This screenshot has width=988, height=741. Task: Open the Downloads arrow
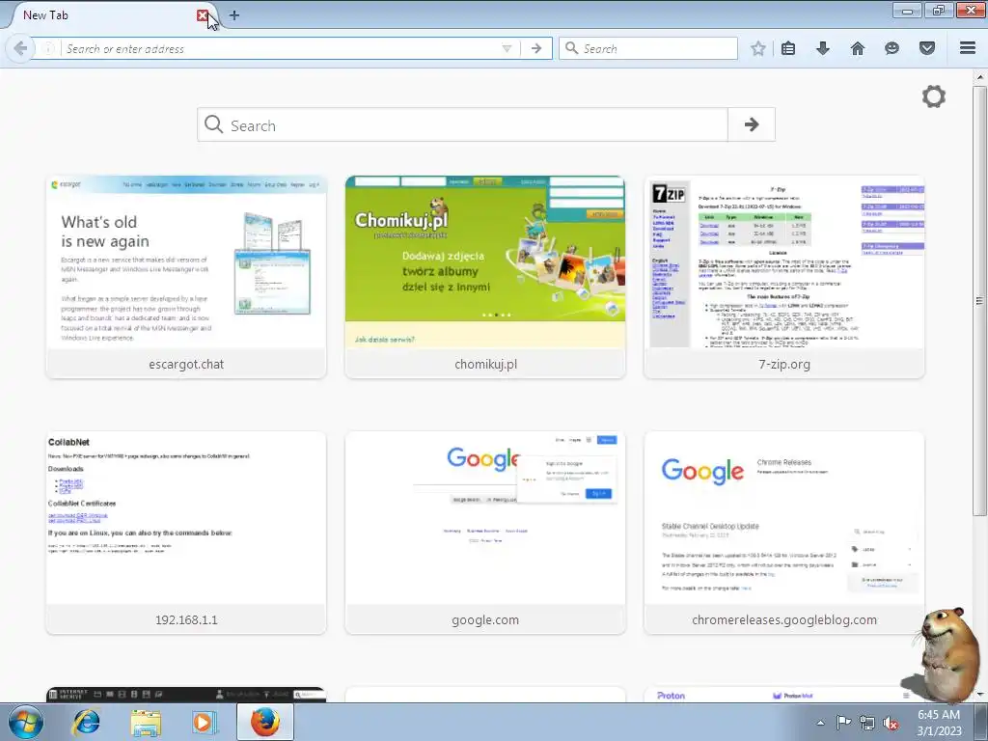click(823, 48)
